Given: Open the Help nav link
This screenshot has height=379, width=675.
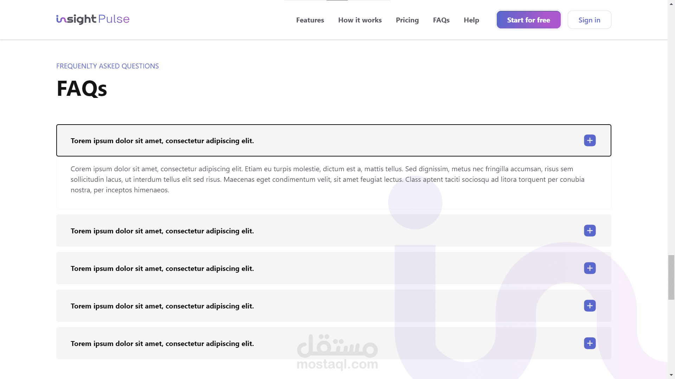Looking at the screenshot, I should click(x=471, y=20).
